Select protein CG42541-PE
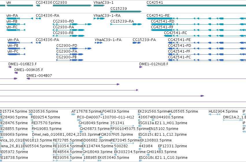This screenshot has height=162, width=246. [179, 40]
